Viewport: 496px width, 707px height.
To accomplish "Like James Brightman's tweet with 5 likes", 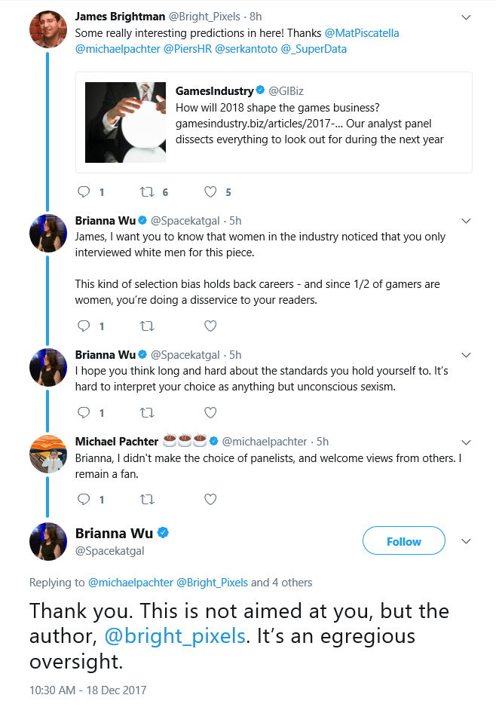I will (210, 192).
